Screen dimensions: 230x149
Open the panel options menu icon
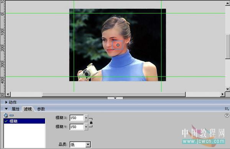coord(227,109)
